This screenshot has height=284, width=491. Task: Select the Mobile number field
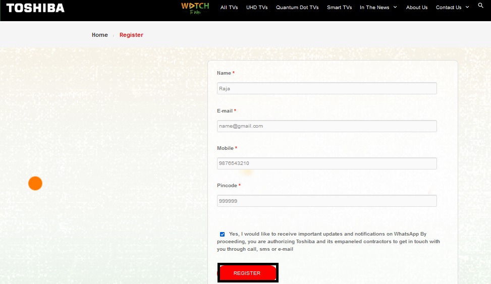coord(326,163)
